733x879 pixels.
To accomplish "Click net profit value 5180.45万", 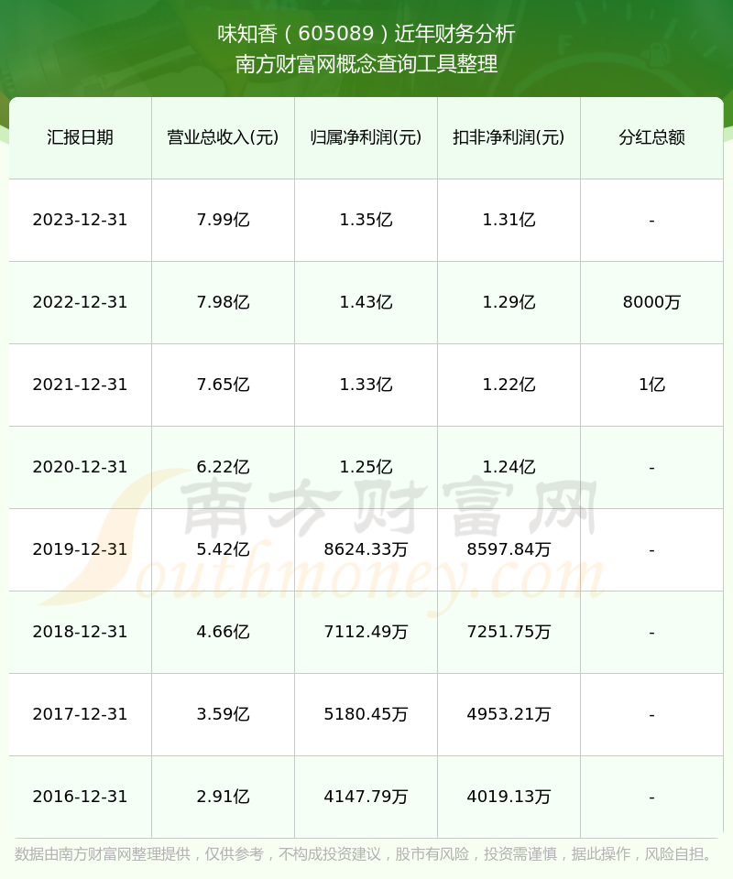I will pyautogui.click(x=366, y=714).
